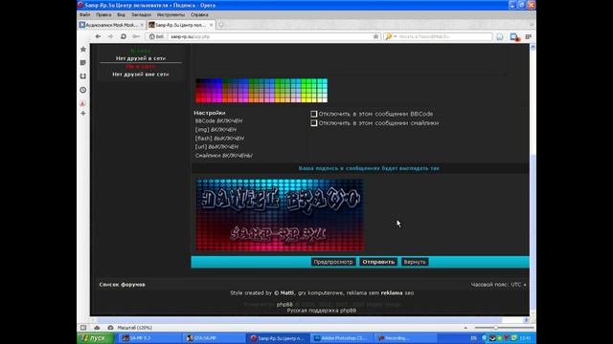The width and height of the screenshot is (613, 344).
Task: Open the Правка menu
Action: pos(103,15)
